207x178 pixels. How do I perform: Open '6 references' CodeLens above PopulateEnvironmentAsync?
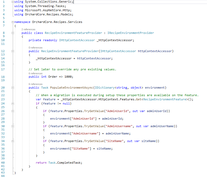point(36,84)
